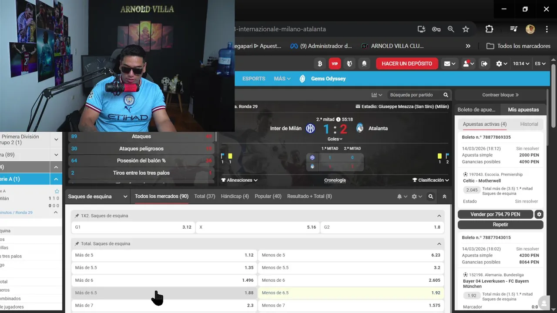The image size is (557, 313).
Task: Open Mis apuestas tab
Action: (x=523, y=110)
